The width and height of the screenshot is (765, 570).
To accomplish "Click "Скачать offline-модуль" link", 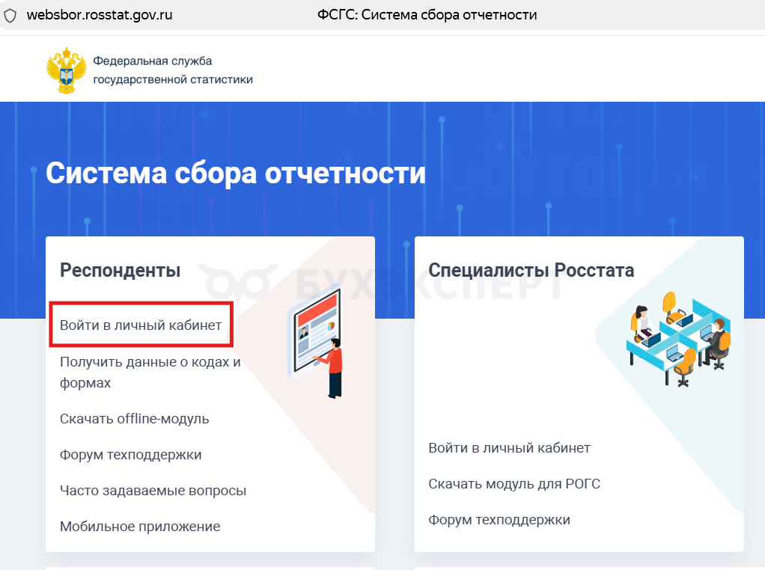I will tap(134, 419).
